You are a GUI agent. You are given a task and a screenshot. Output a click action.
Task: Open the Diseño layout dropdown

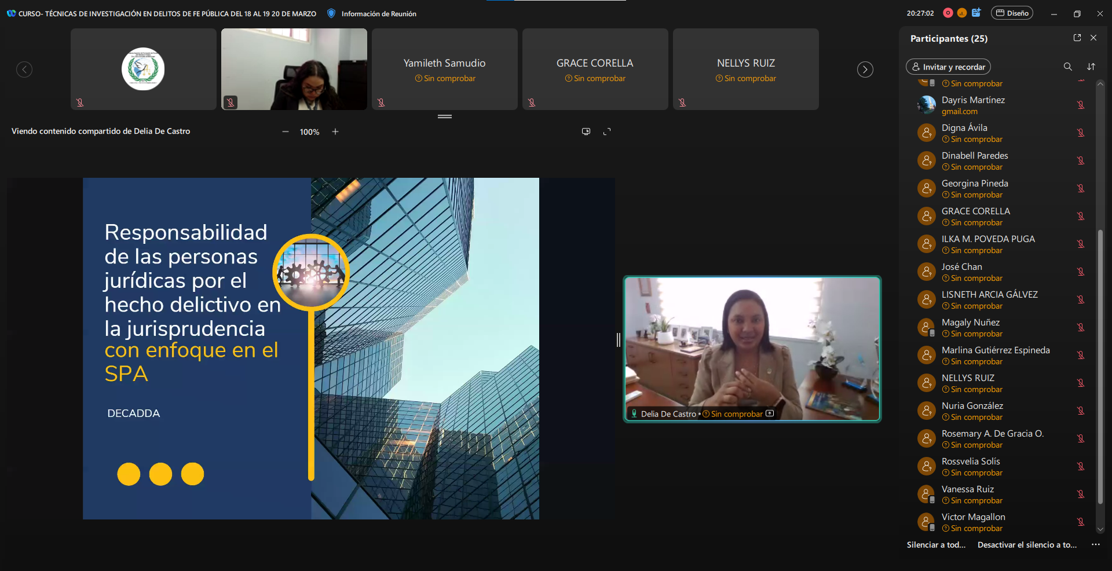pyautogui.click(x=1012, y=13)
